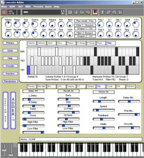144x158 pixels.
Task: Click the vertical Preview Bar button
Action: [5, 110]
